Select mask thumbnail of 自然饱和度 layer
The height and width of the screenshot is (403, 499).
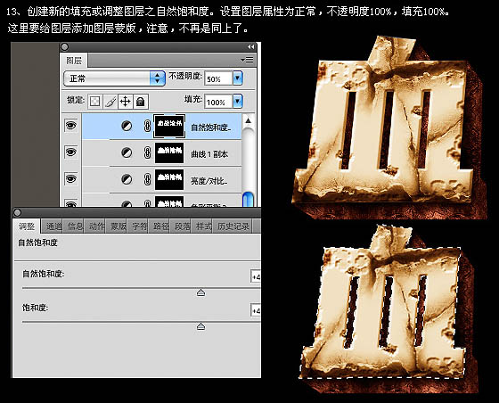coord(169,127)
